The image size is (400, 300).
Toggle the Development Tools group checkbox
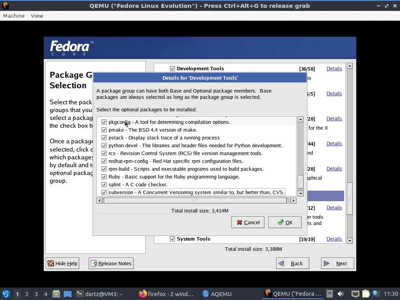click(172, 69)
